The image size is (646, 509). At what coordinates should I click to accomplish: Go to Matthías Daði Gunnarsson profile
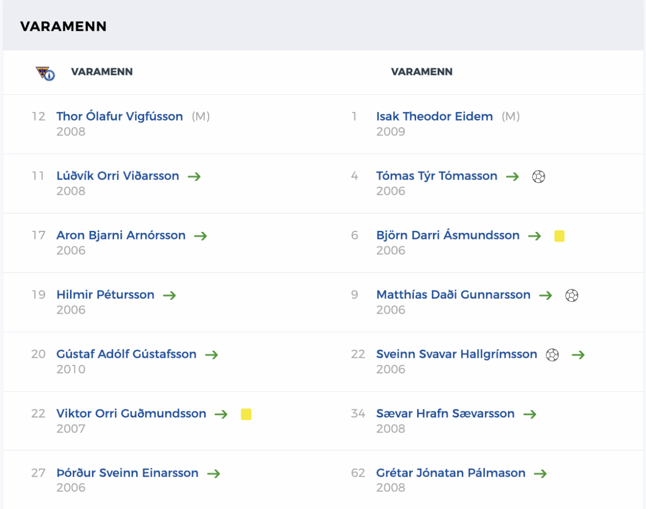[453, 295]
